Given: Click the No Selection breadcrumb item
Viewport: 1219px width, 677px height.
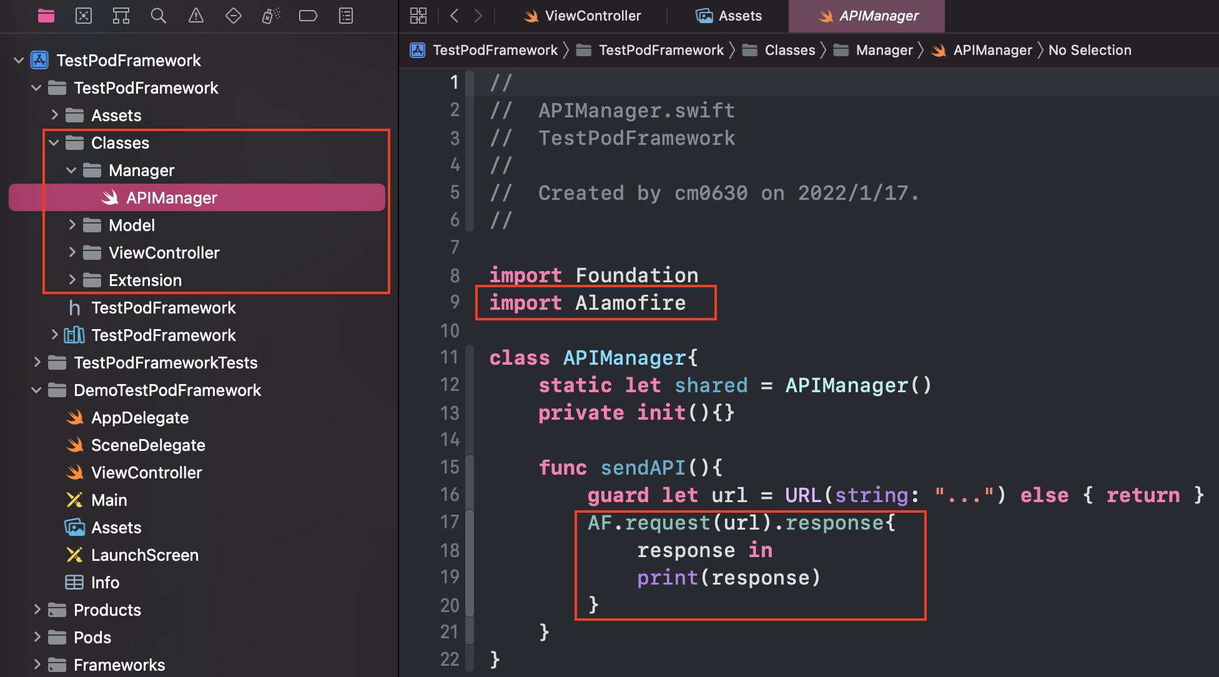Looking at the screenshot, I should 1089,50.
